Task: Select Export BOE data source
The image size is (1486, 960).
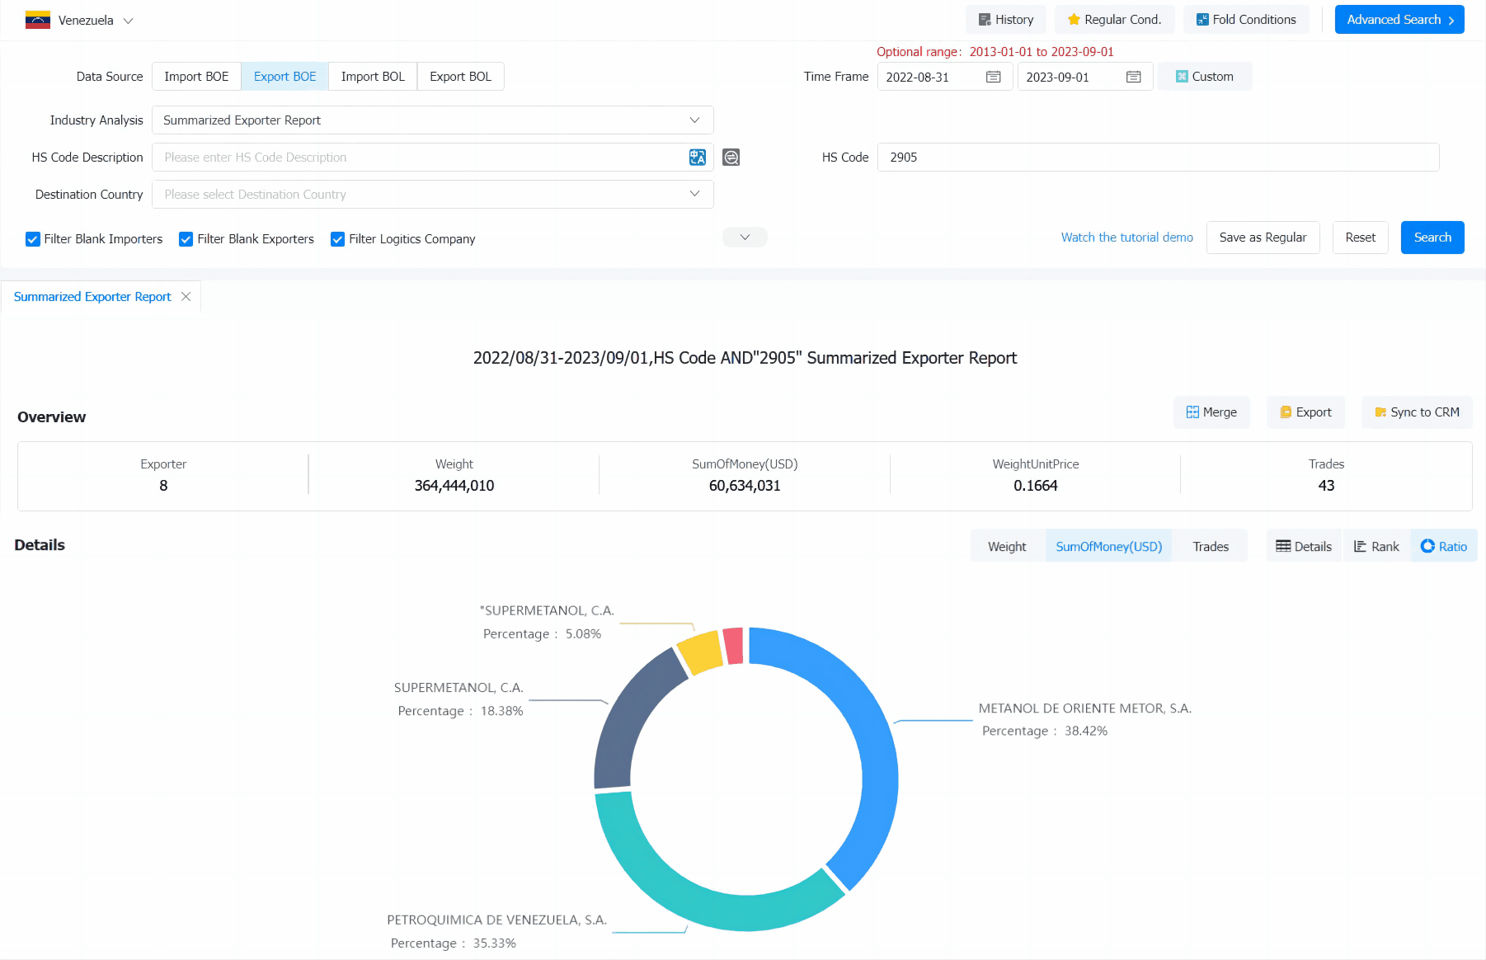Action: point(285,77)
